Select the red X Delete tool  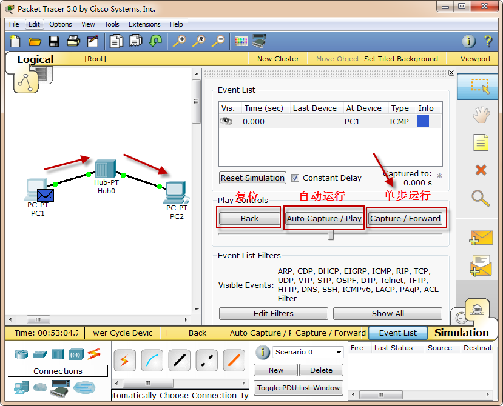point(481,170)
